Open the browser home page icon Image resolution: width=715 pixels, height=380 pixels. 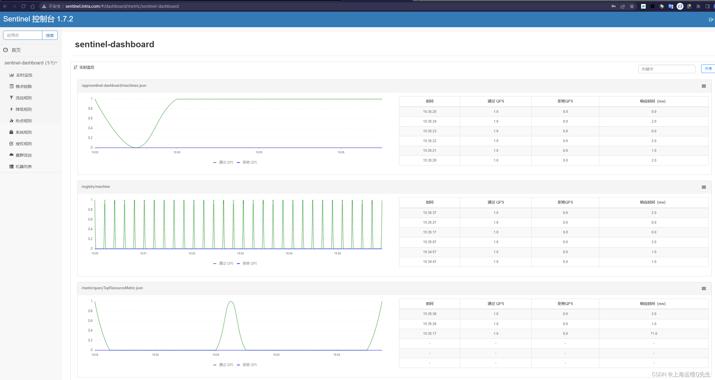[33, 6]
